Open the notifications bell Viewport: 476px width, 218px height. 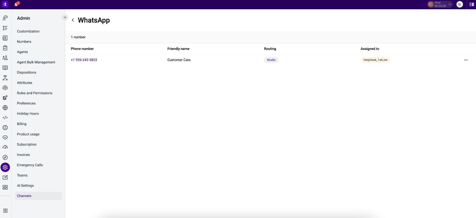coord(16,4)
